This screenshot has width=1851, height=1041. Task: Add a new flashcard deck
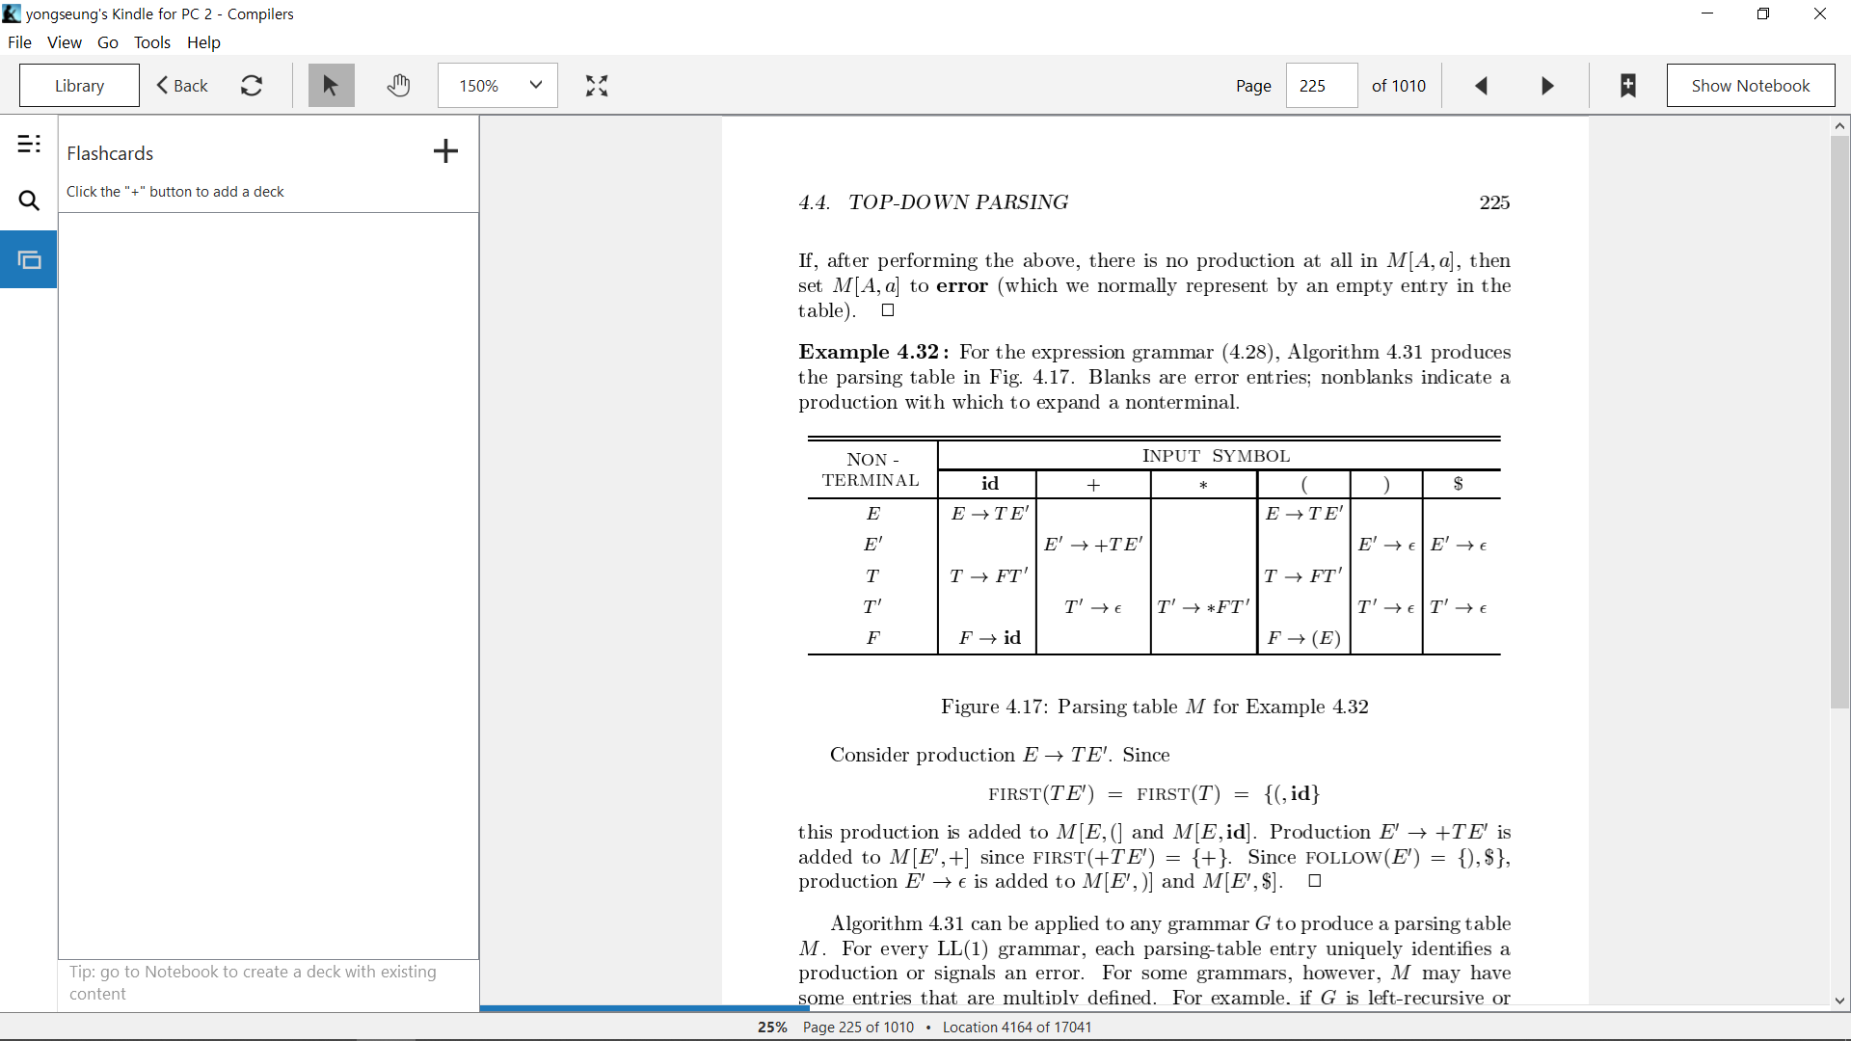pos(445,151)
